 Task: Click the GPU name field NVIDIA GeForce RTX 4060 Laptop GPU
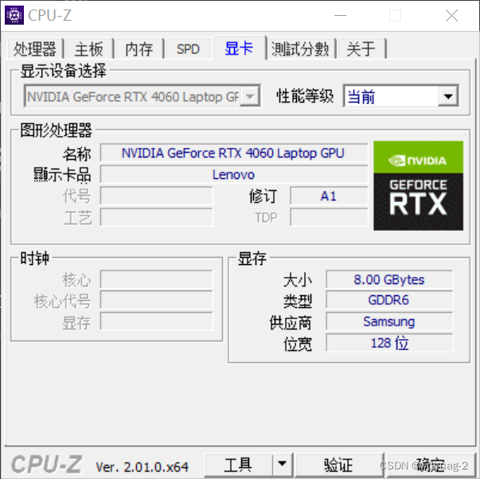[234, 153]
